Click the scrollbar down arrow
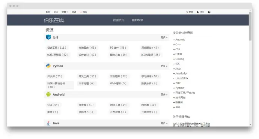 250,125
